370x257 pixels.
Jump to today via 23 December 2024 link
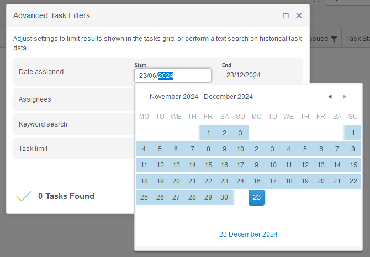click(x=249, y=234)
